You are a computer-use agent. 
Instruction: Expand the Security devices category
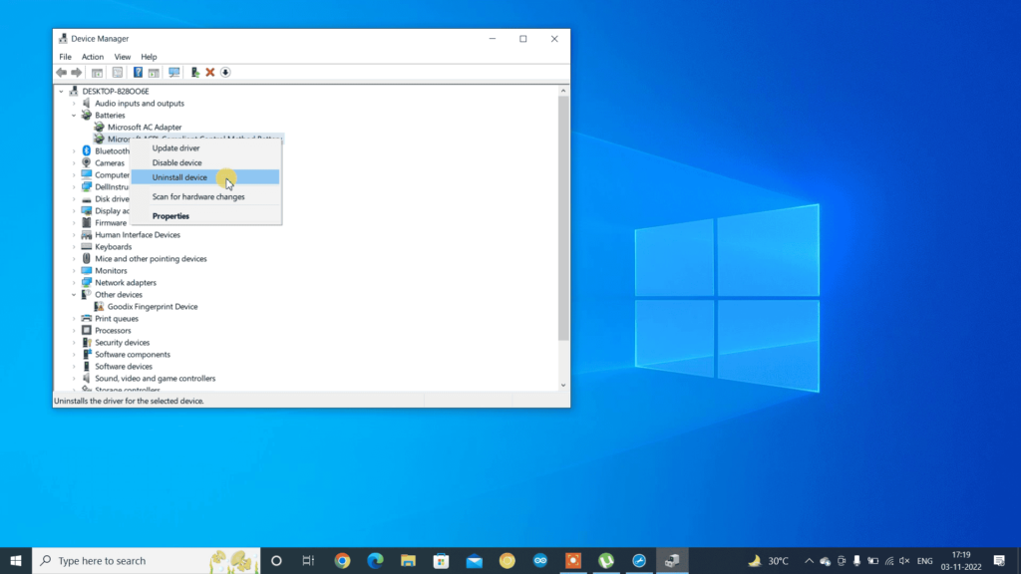pos(74,343)
